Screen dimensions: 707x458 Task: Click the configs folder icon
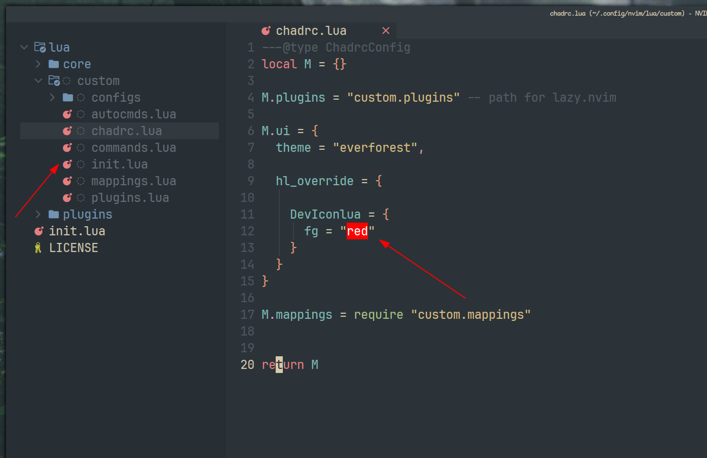(68, 98)
